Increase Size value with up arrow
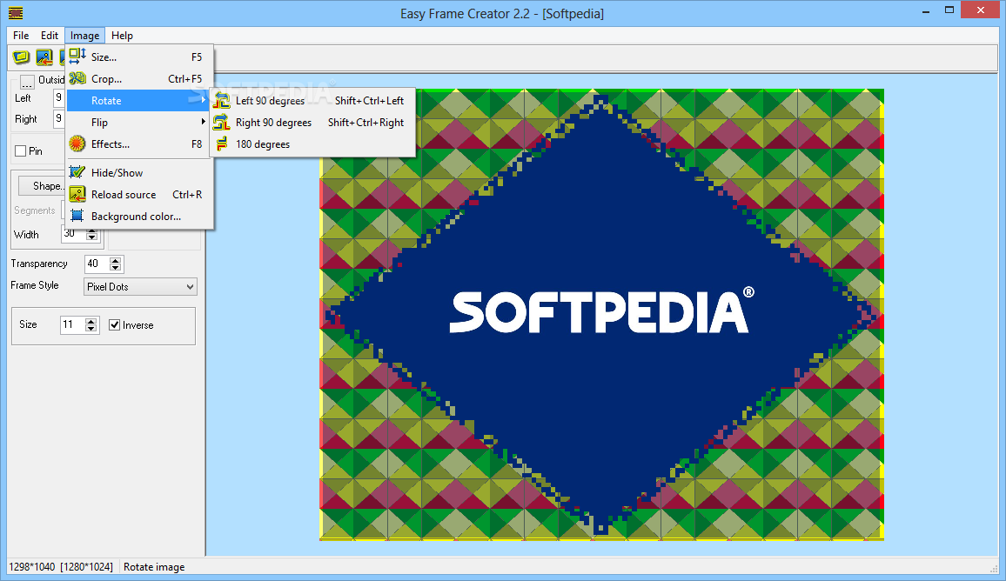 pyautogui.click(x=91, y=321)
